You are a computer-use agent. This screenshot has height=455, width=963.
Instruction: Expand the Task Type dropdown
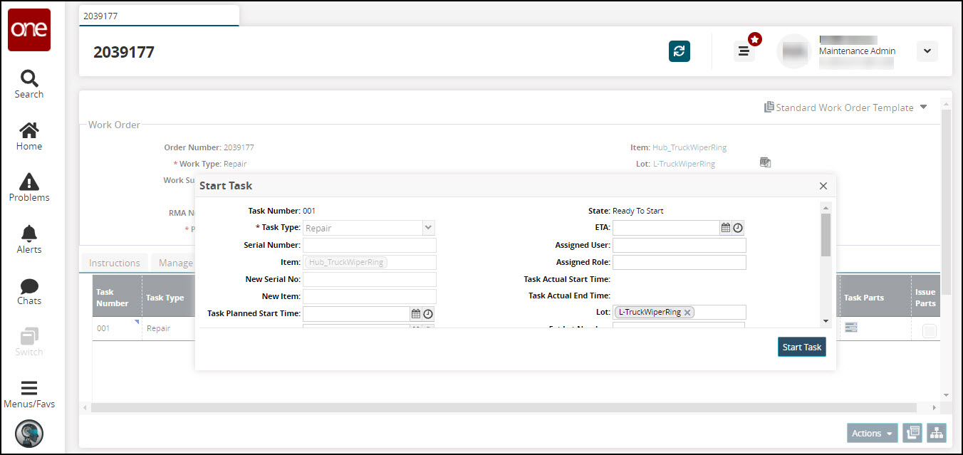[428, 228]
